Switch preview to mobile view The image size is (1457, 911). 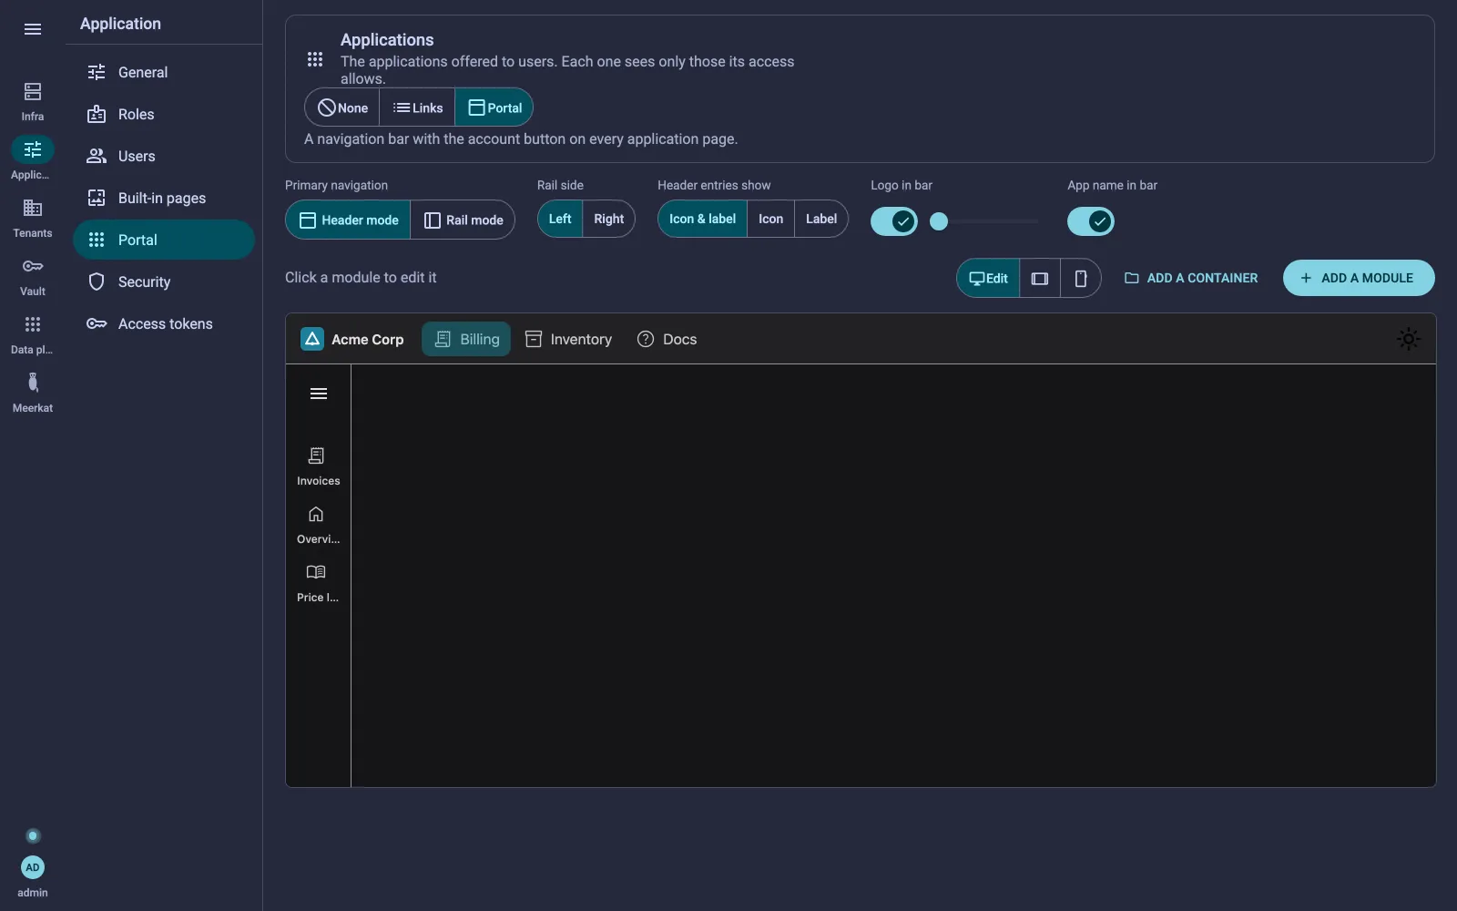click(x=1081, y=278)
